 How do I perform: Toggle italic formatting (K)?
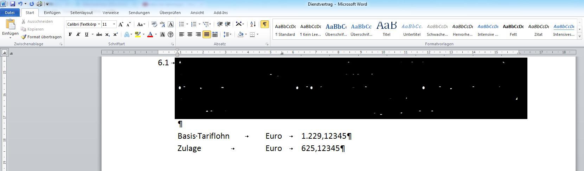(x=78, y=34)
